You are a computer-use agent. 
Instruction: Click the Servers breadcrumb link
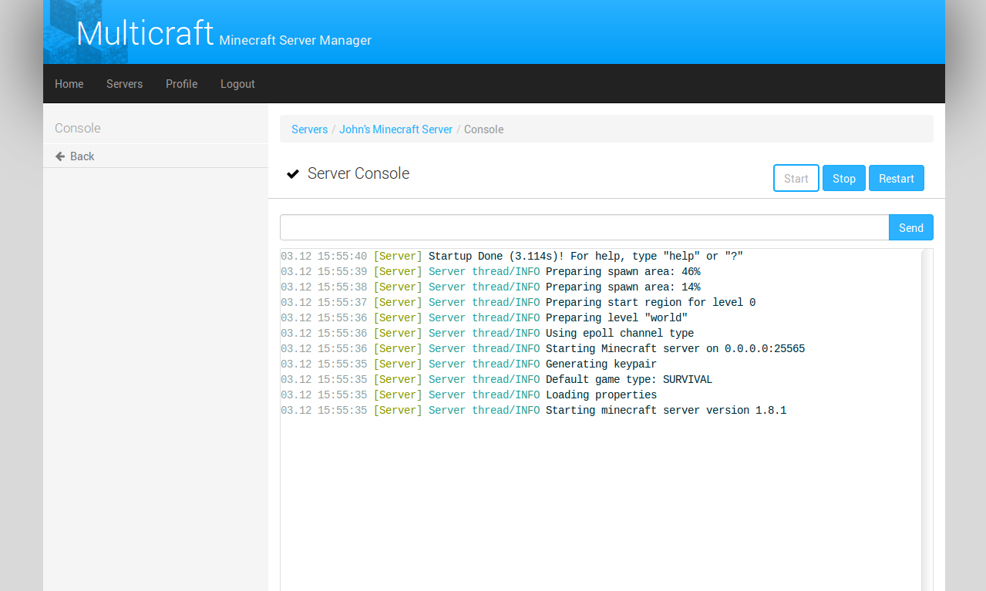pos(309,129)
